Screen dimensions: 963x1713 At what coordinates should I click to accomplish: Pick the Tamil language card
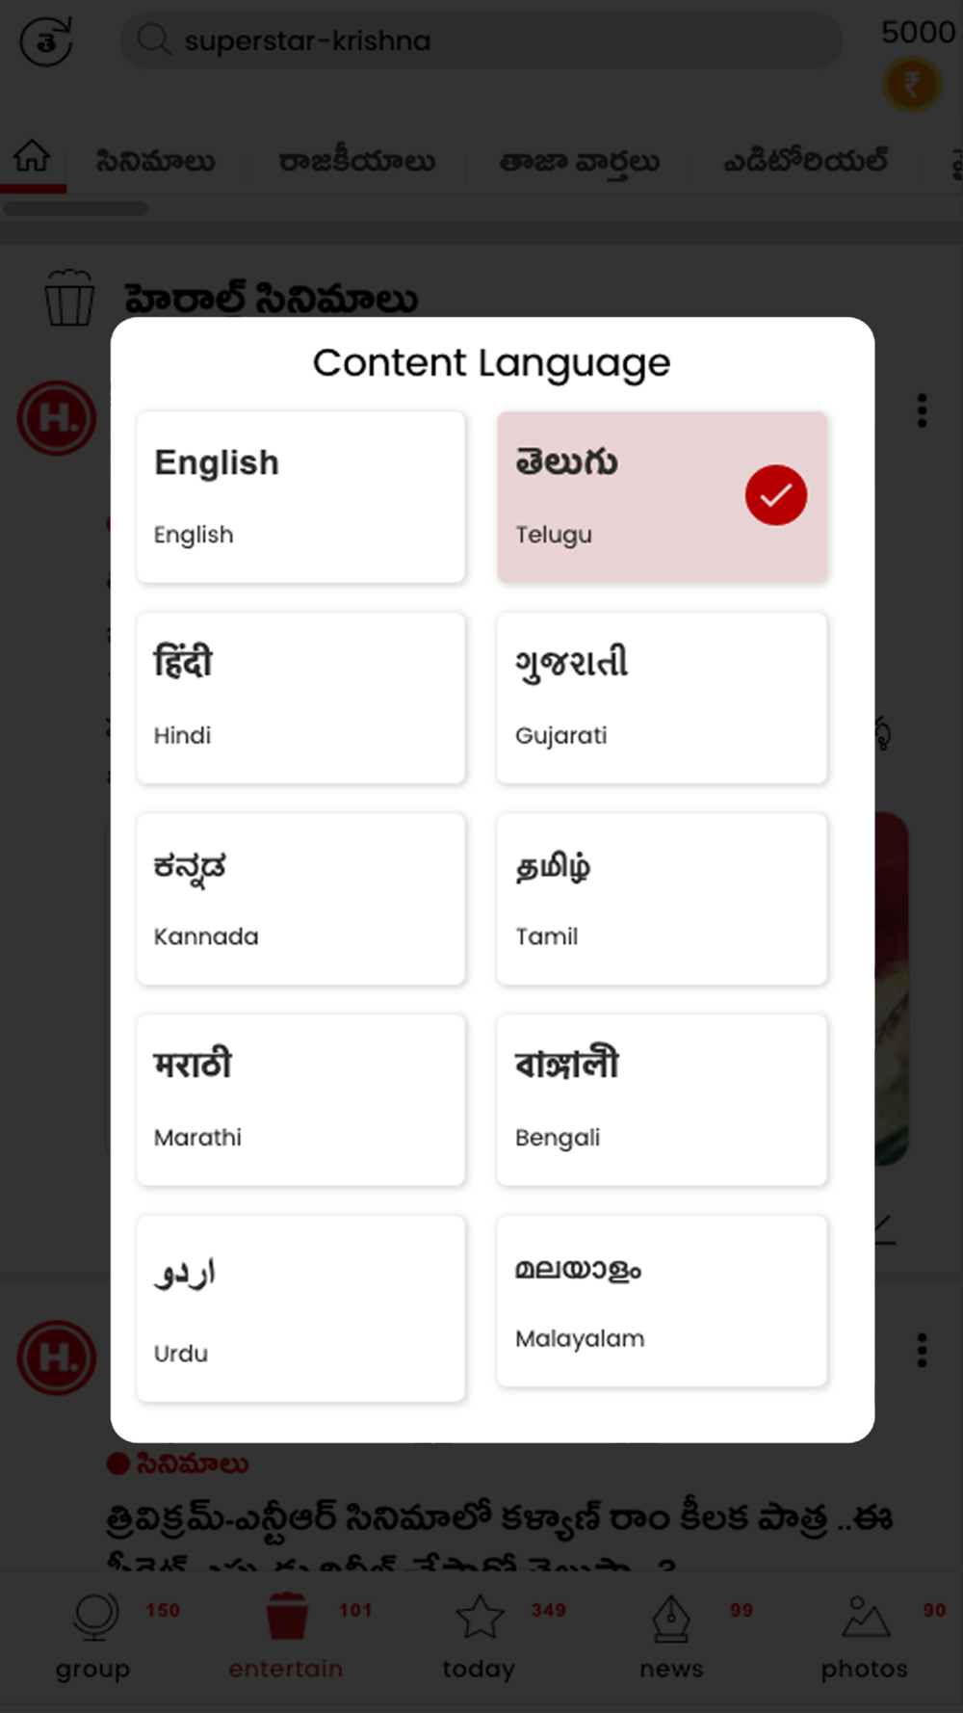tap(662, 899)
